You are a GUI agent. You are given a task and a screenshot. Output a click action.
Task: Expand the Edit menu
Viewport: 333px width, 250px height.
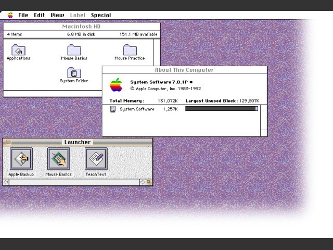[40, 15]
